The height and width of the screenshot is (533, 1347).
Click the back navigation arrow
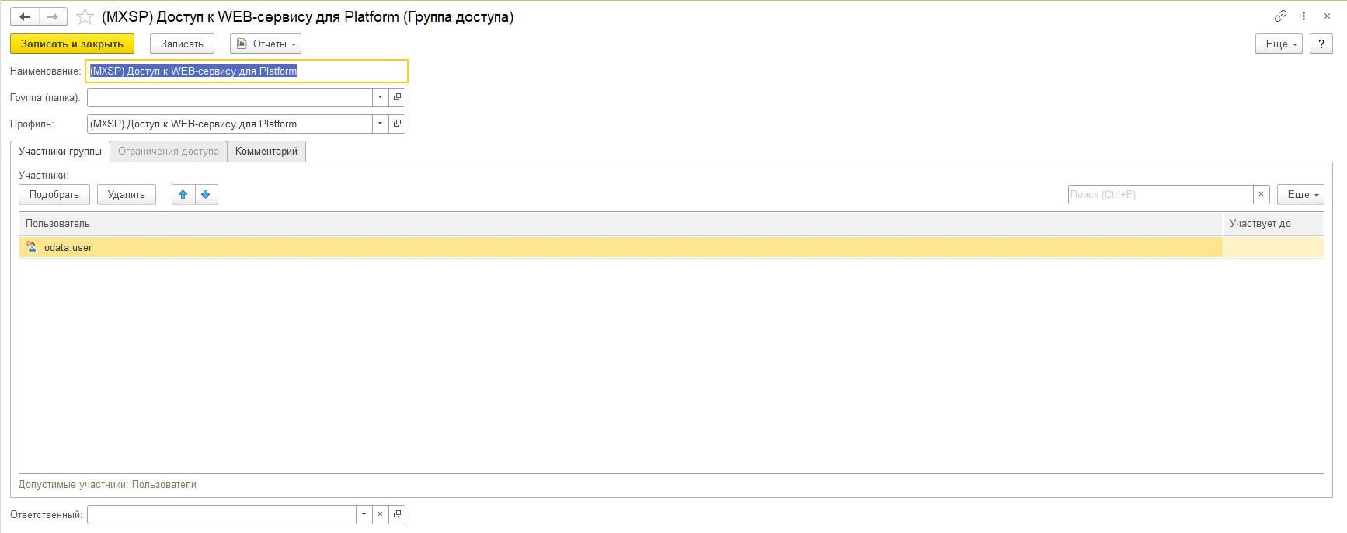coord(25,16)
